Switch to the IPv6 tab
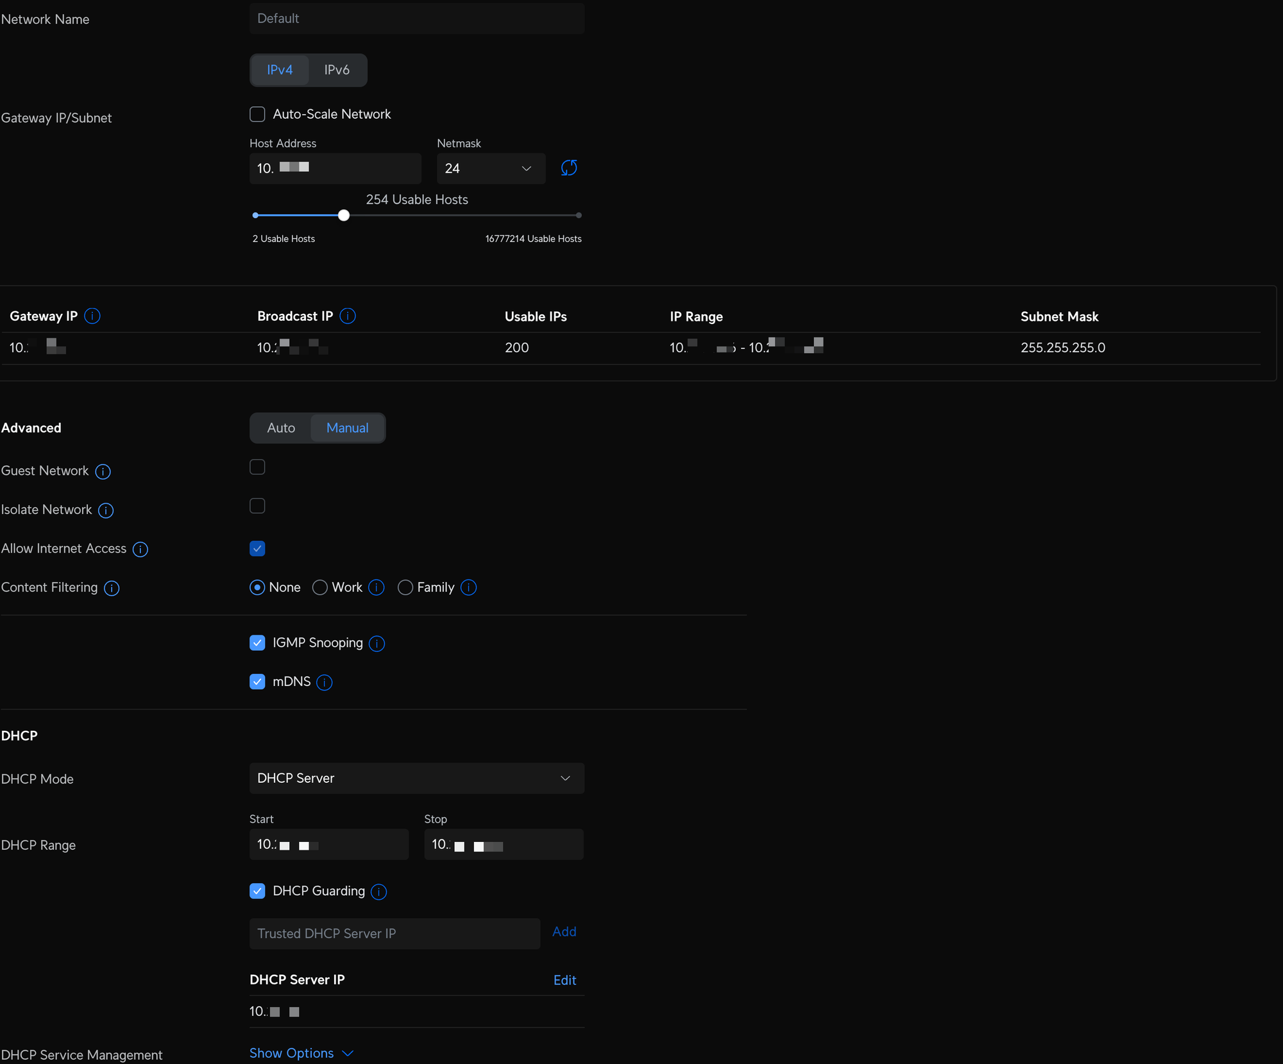 (x=337, y=70)
